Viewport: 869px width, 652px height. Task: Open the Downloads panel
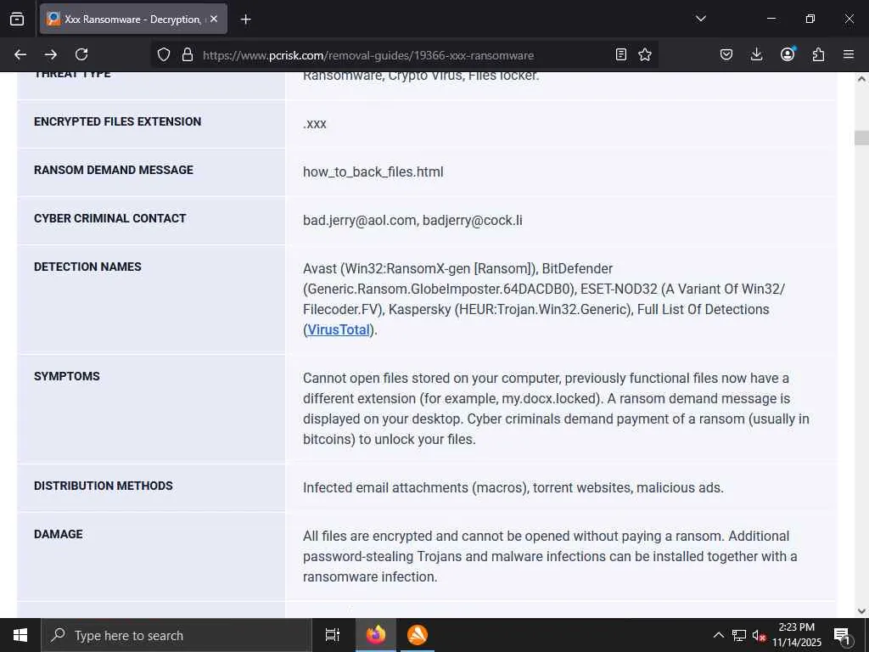click(756, 54)
